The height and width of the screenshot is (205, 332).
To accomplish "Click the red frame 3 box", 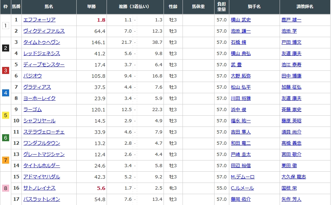I will point(5,70).
